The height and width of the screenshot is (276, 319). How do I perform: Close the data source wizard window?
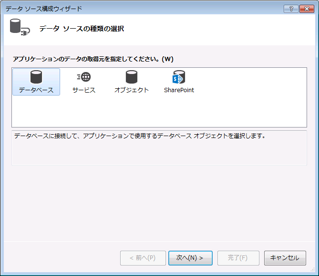point(306,9)
